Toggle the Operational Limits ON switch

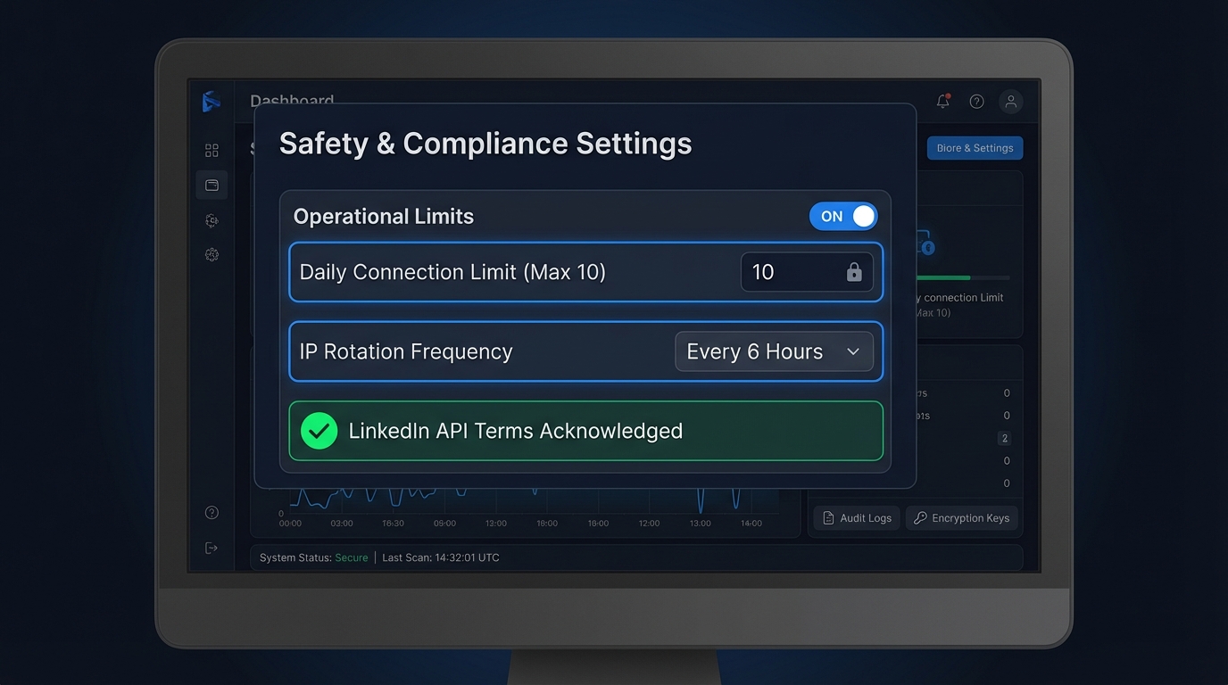coord(842,217)
